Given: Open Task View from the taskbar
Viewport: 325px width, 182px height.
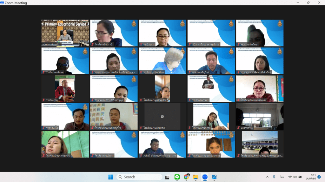Looking at the screenshot, I should click(167, 177).
